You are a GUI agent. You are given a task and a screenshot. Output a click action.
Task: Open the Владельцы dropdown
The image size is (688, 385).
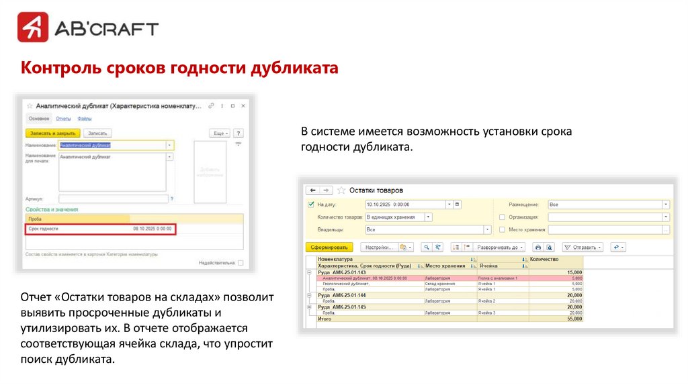point(487,229)
